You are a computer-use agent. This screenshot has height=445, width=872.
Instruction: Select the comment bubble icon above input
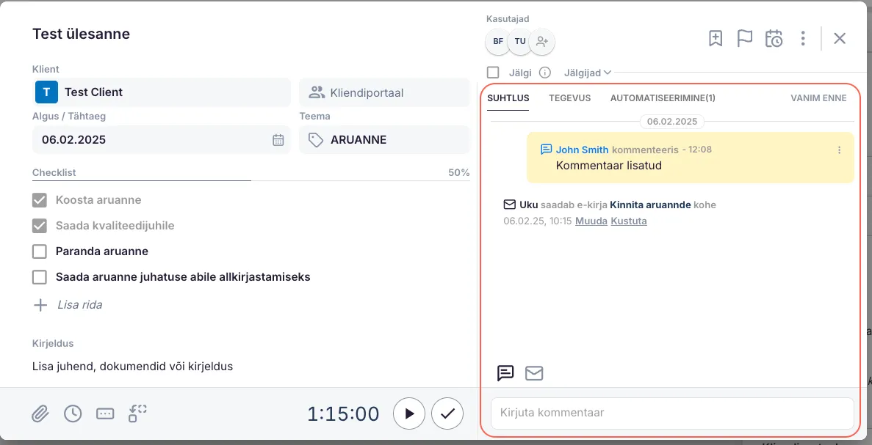point(505,373)
